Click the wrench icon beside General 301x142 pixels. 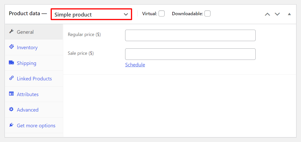pyautogui.click(x=11, y=31)
